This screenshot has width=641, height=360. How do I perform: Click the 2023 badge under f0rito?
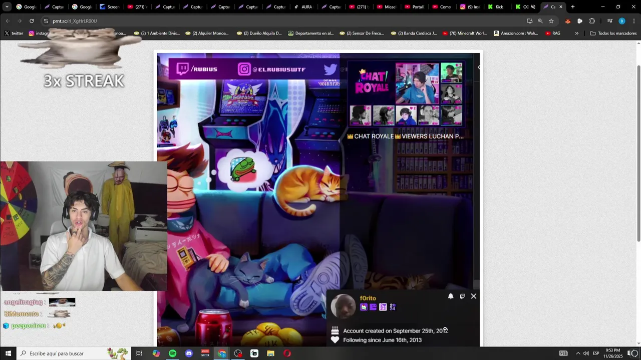point(383,307)
